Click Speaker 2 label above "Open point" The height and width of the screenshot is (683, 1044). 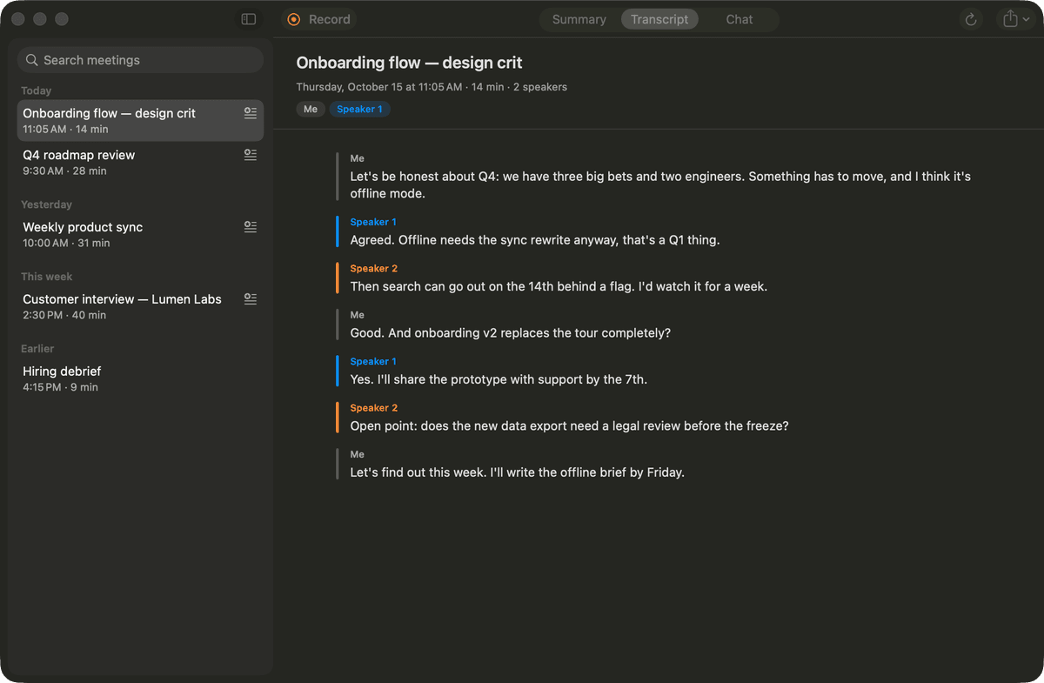374,408
